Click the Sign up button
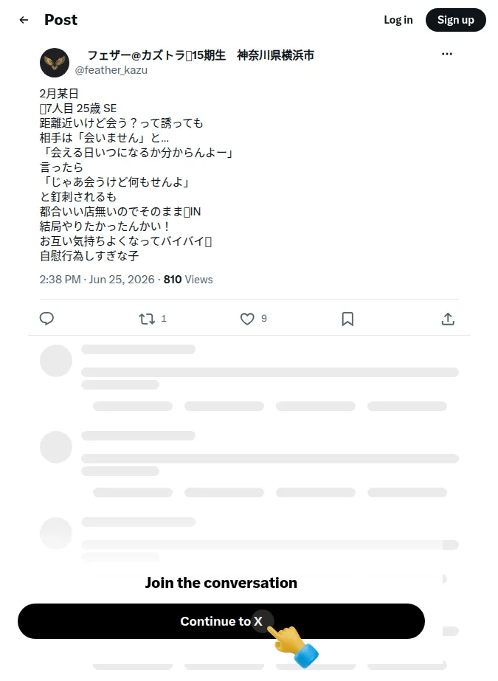 (455, 20)
